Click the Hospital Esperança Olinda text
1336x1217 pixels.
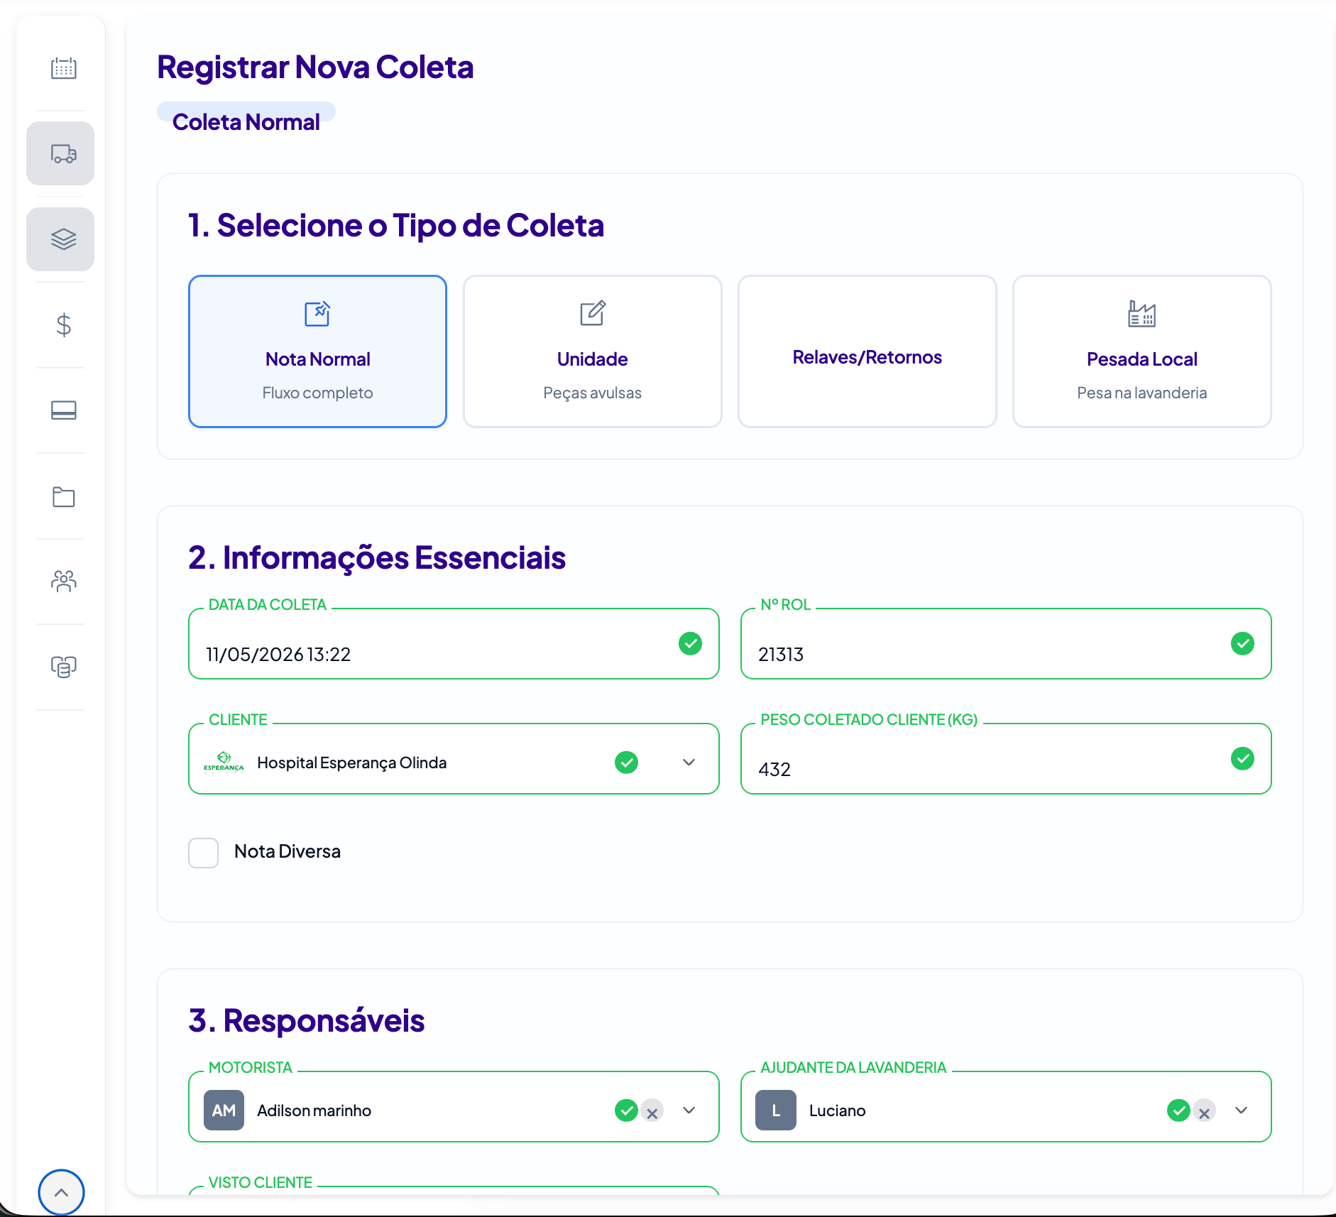pos(352,763)
